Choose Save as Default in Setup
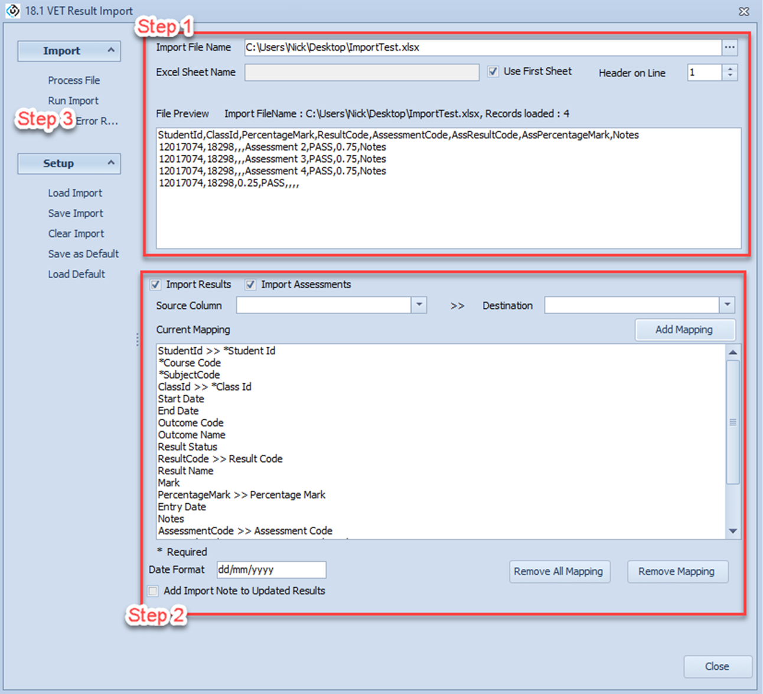The width and height of the screenshot is (763, 694). (83, 254)
